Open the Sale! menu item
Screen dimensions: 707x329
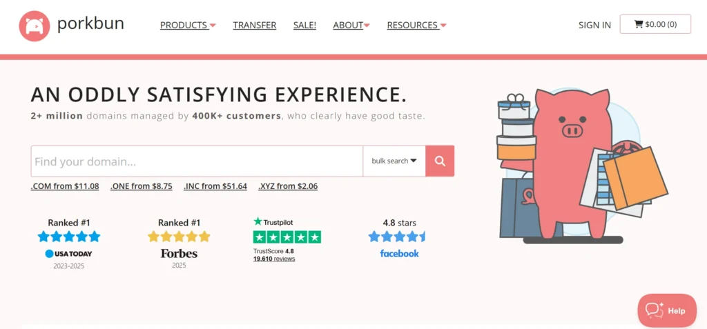(x=304, y=25)
